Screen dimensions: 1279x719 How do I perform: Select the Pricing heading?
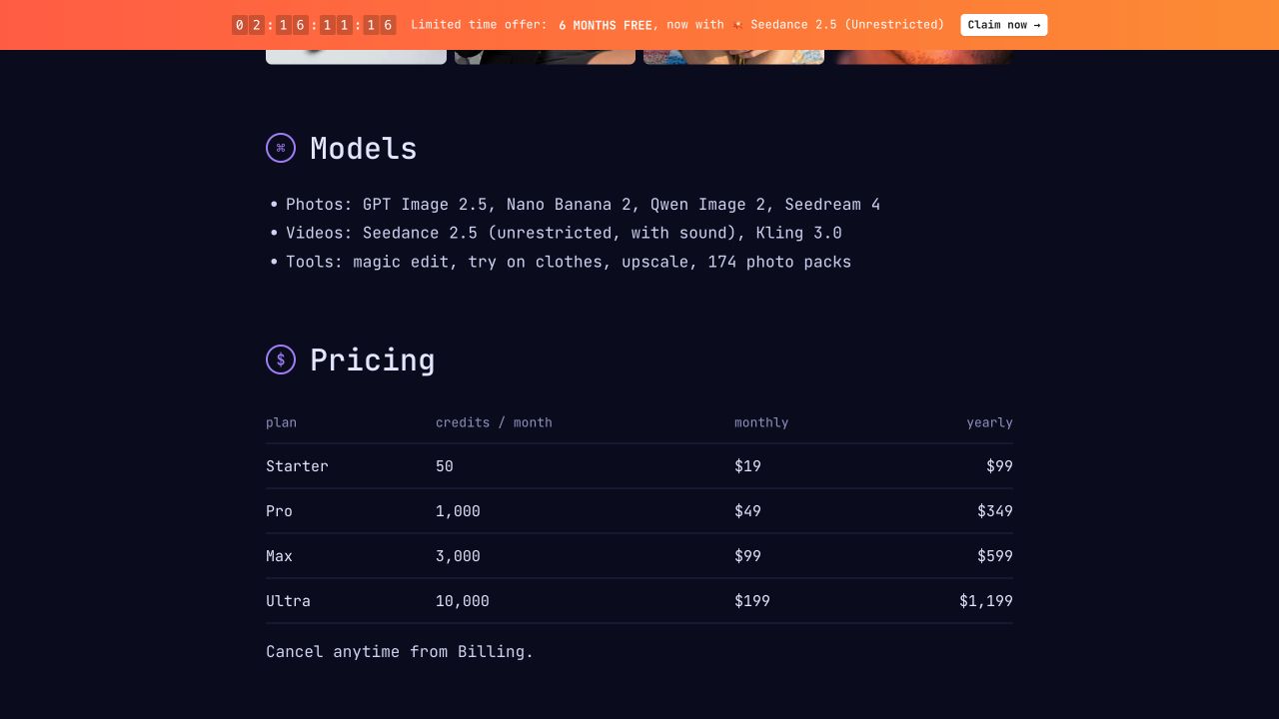click(373, 360)
